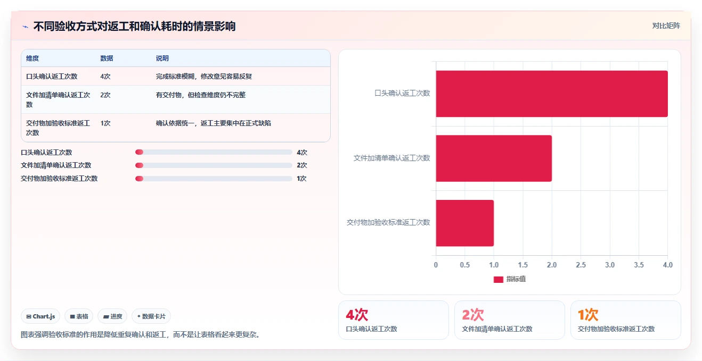Open the 2次 文件加清单确认返工次数 data card
702x361 pixels.
[x=510, y=320]
